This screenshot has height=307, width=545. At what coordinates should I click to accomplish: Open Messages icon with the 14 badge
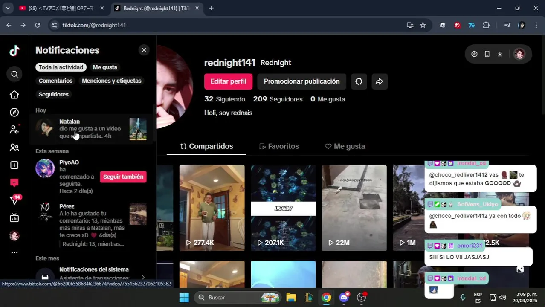click(x=14, y=200)
